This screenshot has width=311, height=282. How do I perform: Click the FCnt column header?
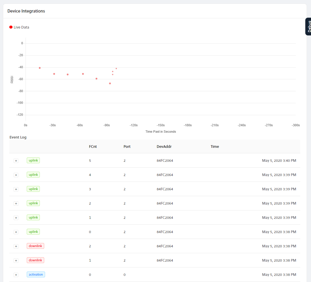coord(93,147)
